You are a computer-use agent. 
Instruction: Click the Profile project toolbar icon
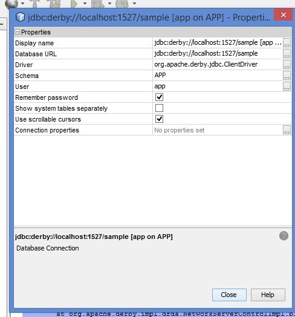click(x=122, y=4)
